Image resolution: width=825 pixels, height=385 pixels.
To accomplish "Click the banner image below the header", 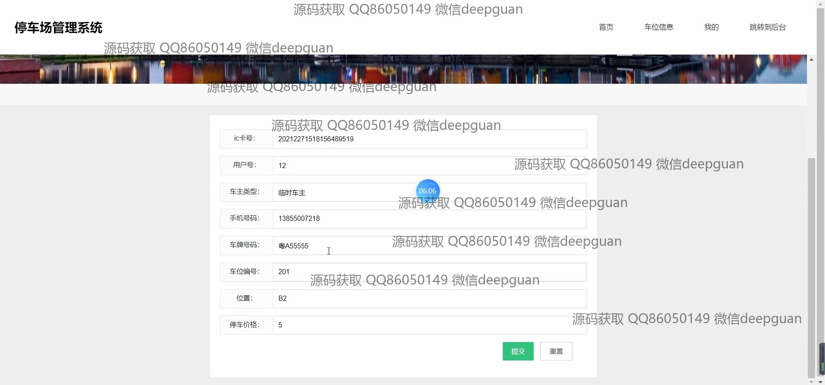I will coord(403,69).
